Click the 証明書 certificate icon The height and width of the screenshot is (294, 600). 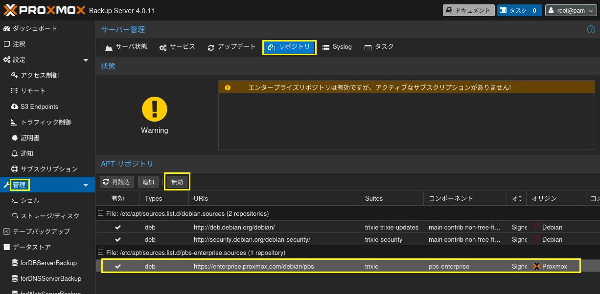tap(15, 138)
